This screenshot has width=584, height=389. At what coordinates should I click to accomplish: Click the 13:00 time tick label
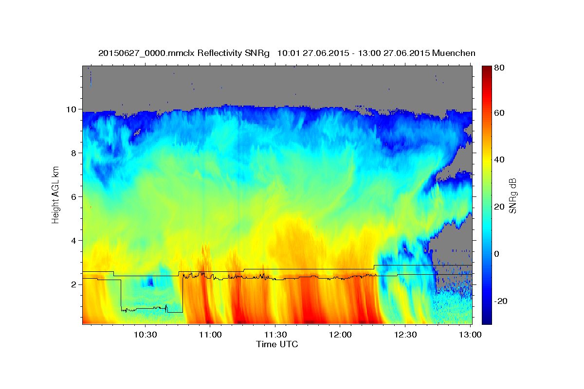click(470, 335)
